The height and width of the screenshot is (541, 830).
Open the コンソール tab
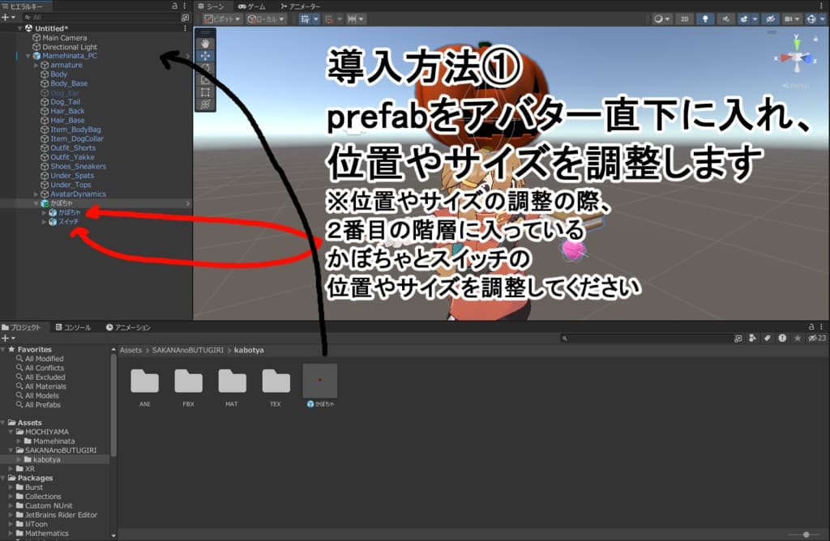click(75, 327)
